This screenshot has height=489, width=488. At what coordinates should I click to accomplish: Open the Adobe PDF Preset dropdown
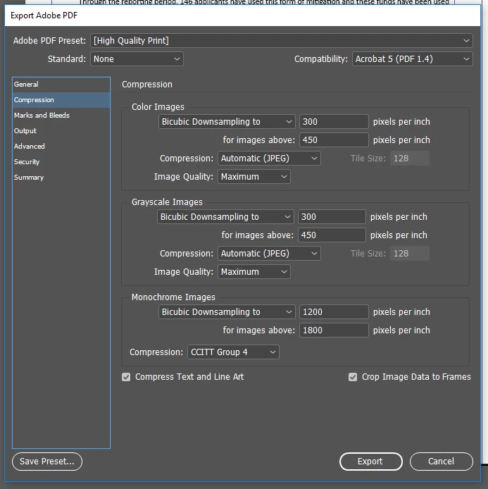(282, 41)
